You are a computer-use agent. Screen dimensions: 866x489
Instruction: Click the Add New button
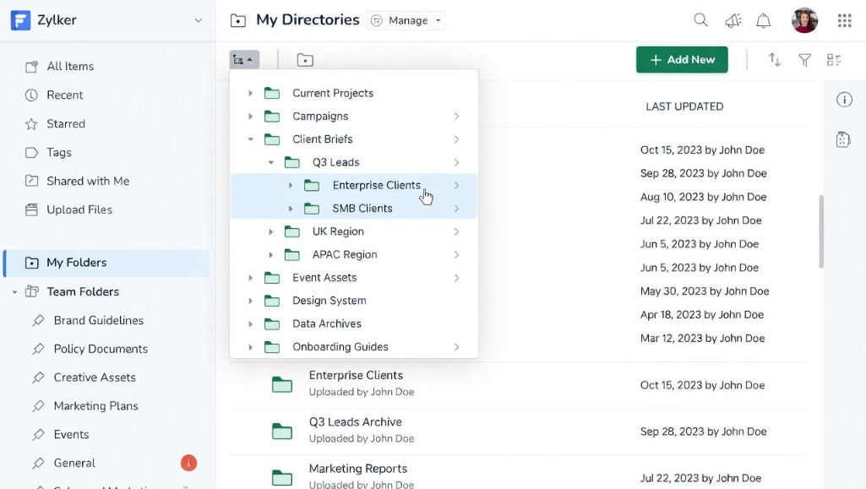(x=681, y=60)
